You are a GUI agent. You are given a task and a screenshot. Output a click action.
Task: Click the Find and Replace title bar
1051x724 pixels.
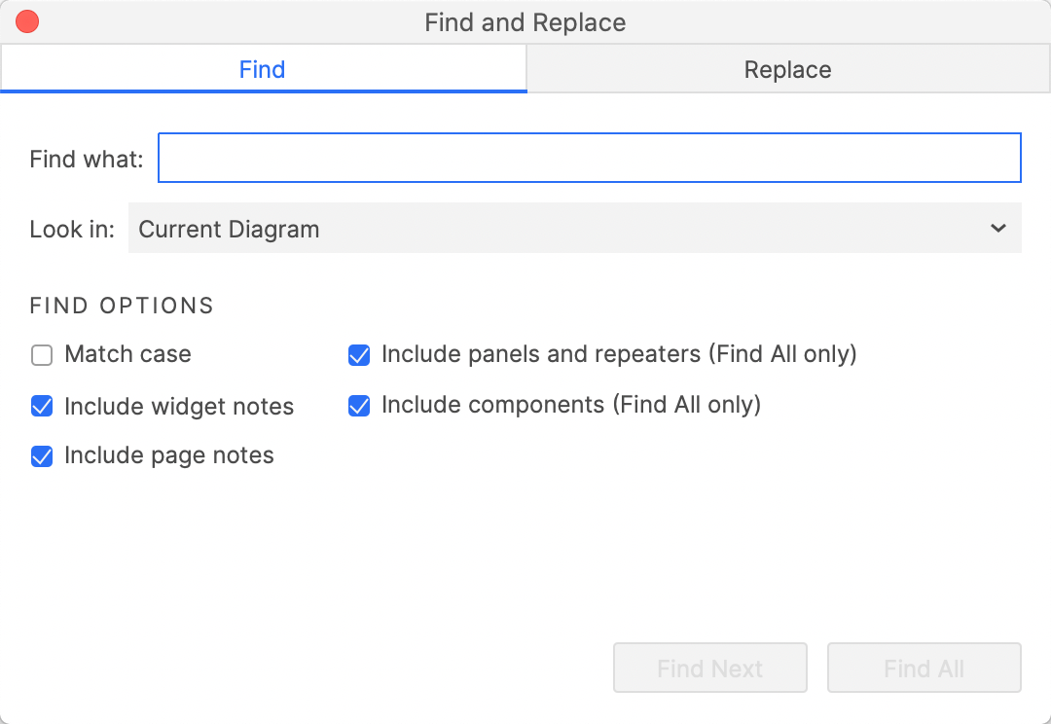tap(525, 22)
